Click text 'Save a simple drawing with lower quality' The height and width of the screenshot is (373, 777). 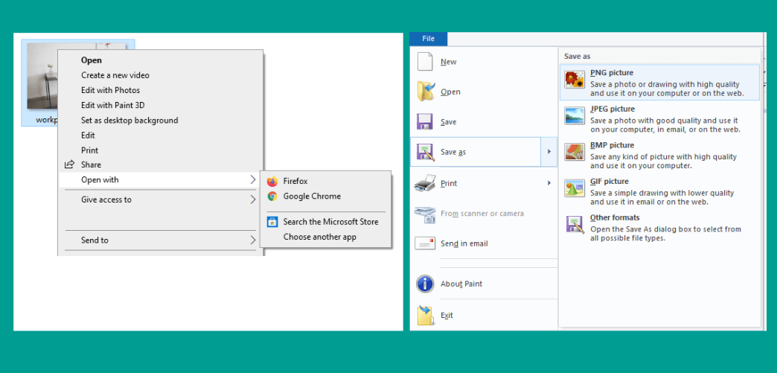tap(662, 193)
